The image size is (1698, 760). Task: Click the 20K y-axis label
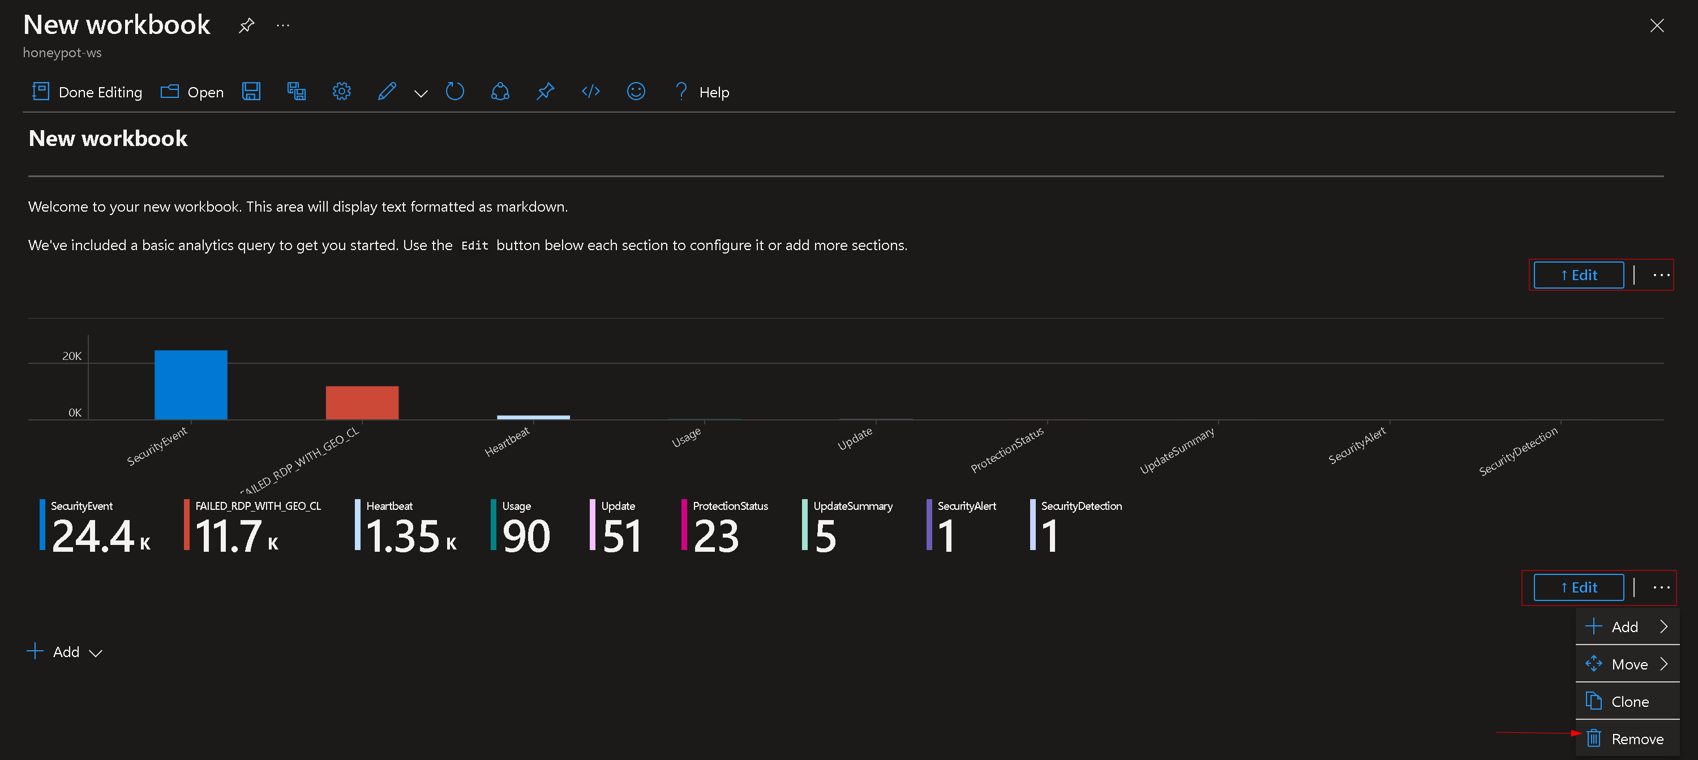72,356
